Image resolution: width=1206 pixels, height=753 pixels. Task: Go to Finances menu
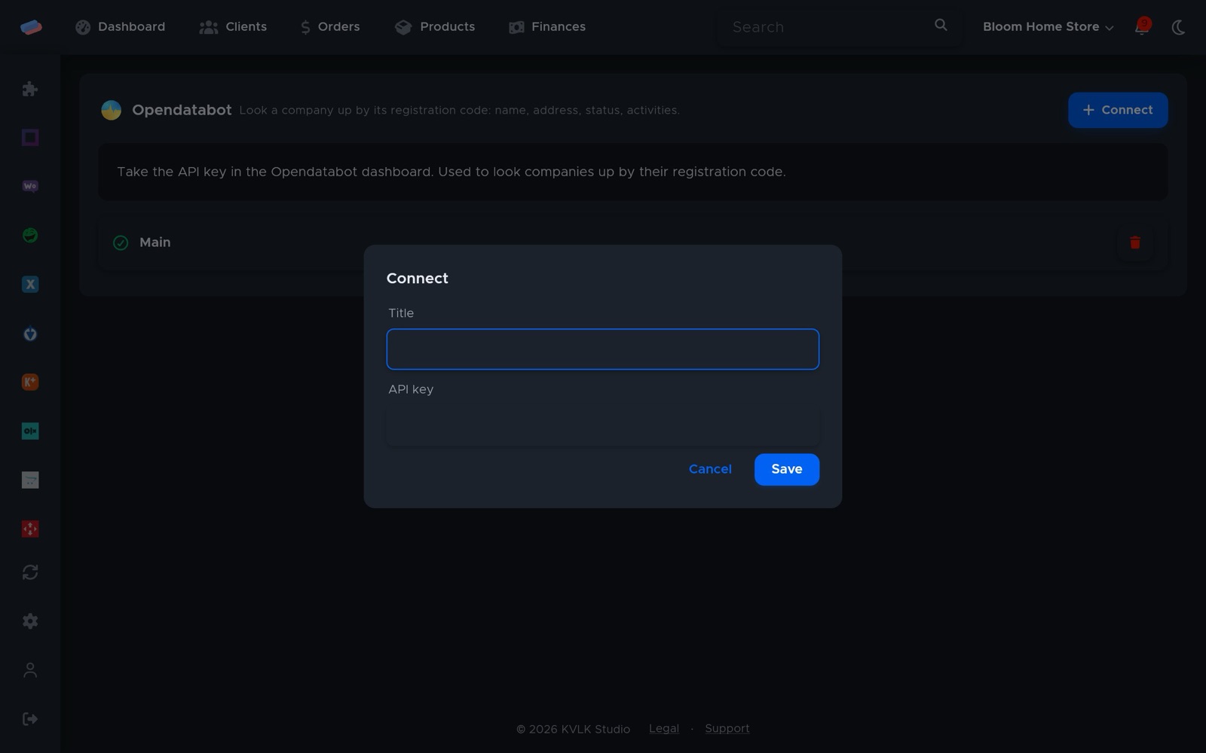coord(547,27)
